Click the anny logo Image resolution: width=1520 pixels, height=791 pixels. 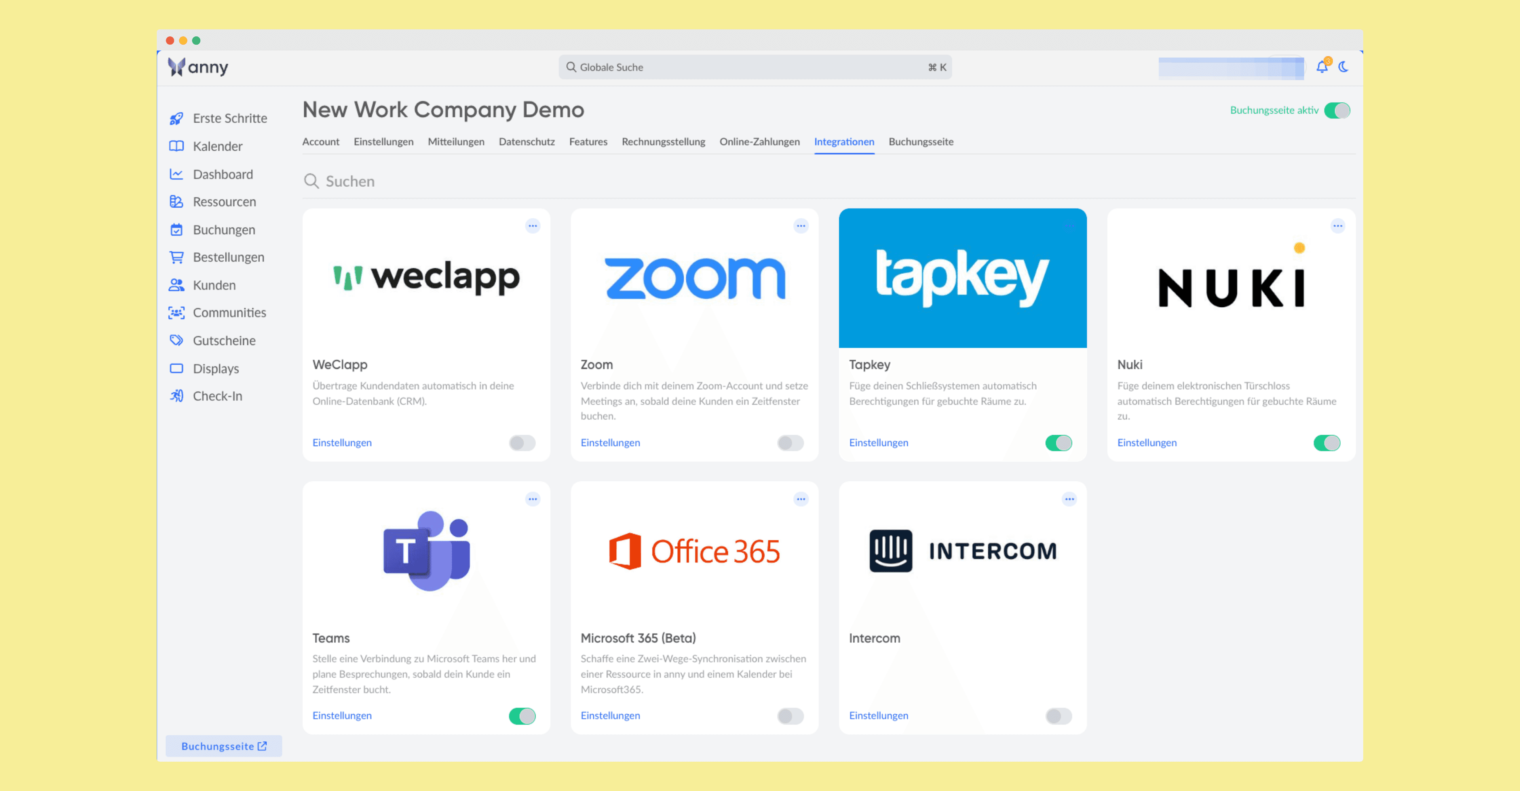(x=198, y=67)
